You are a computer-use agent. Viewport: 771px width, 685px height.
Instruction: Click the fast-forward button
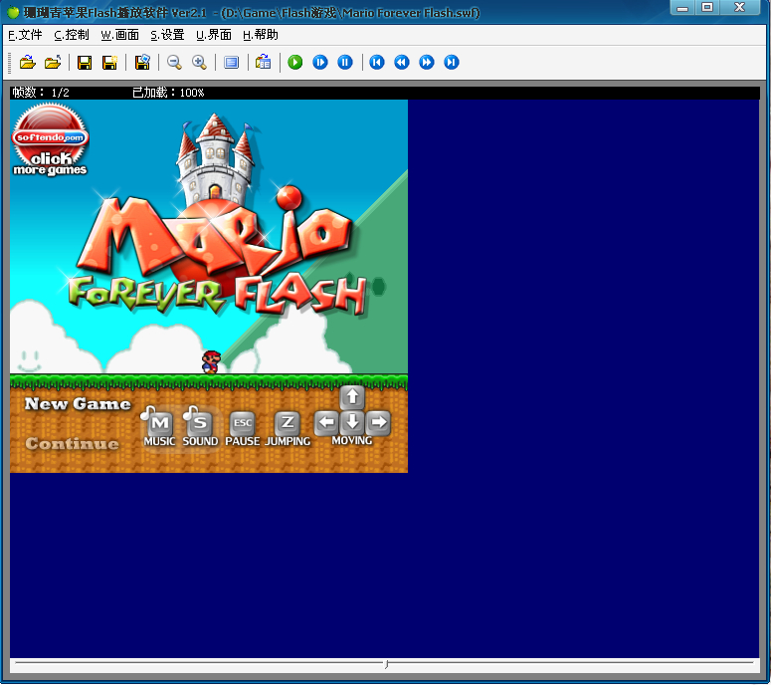tap(427, 63)
